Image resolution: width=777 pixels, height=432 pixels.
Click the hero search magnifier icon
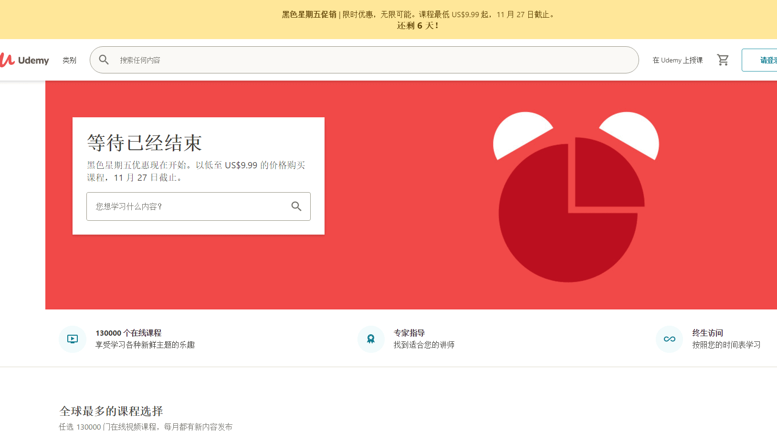(296, 206)
